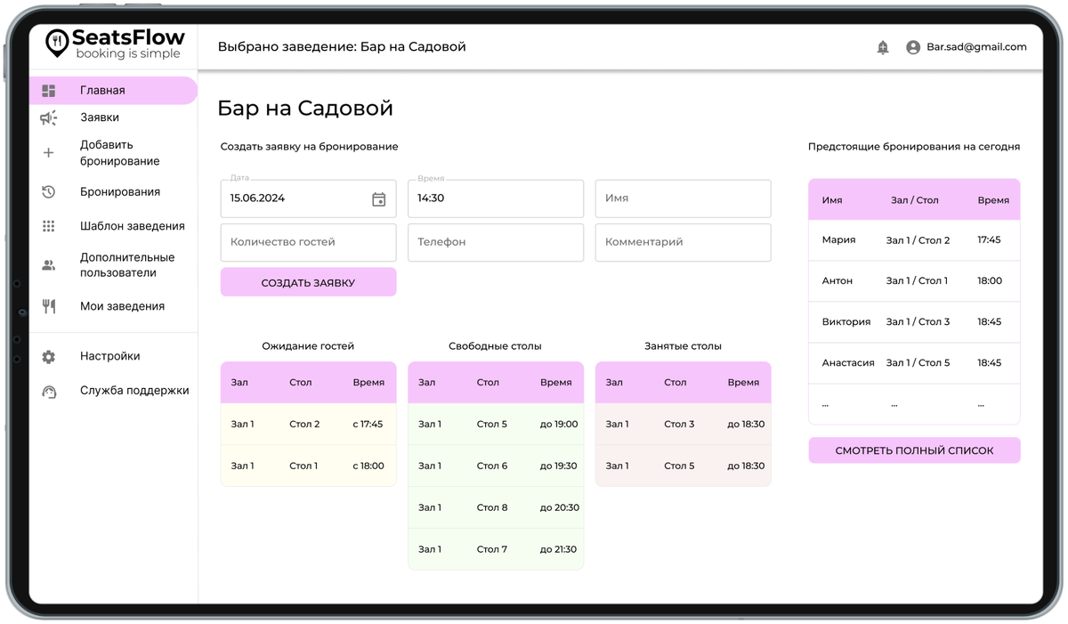Click the page title Бар на Садовой
The image size is (1068, 624).
tap(305, 109)
